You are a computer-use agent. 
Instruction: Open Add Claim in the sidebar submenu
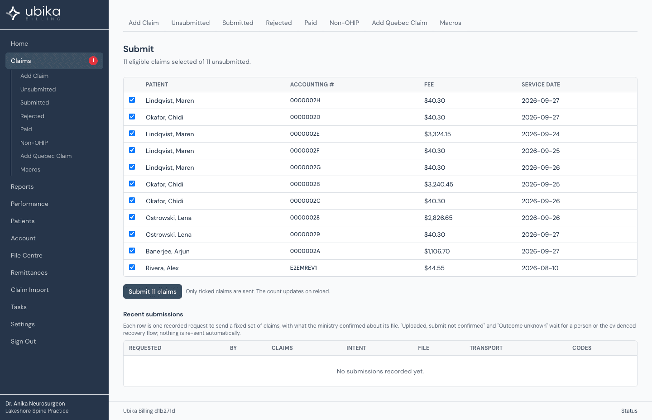coord(34,76)
